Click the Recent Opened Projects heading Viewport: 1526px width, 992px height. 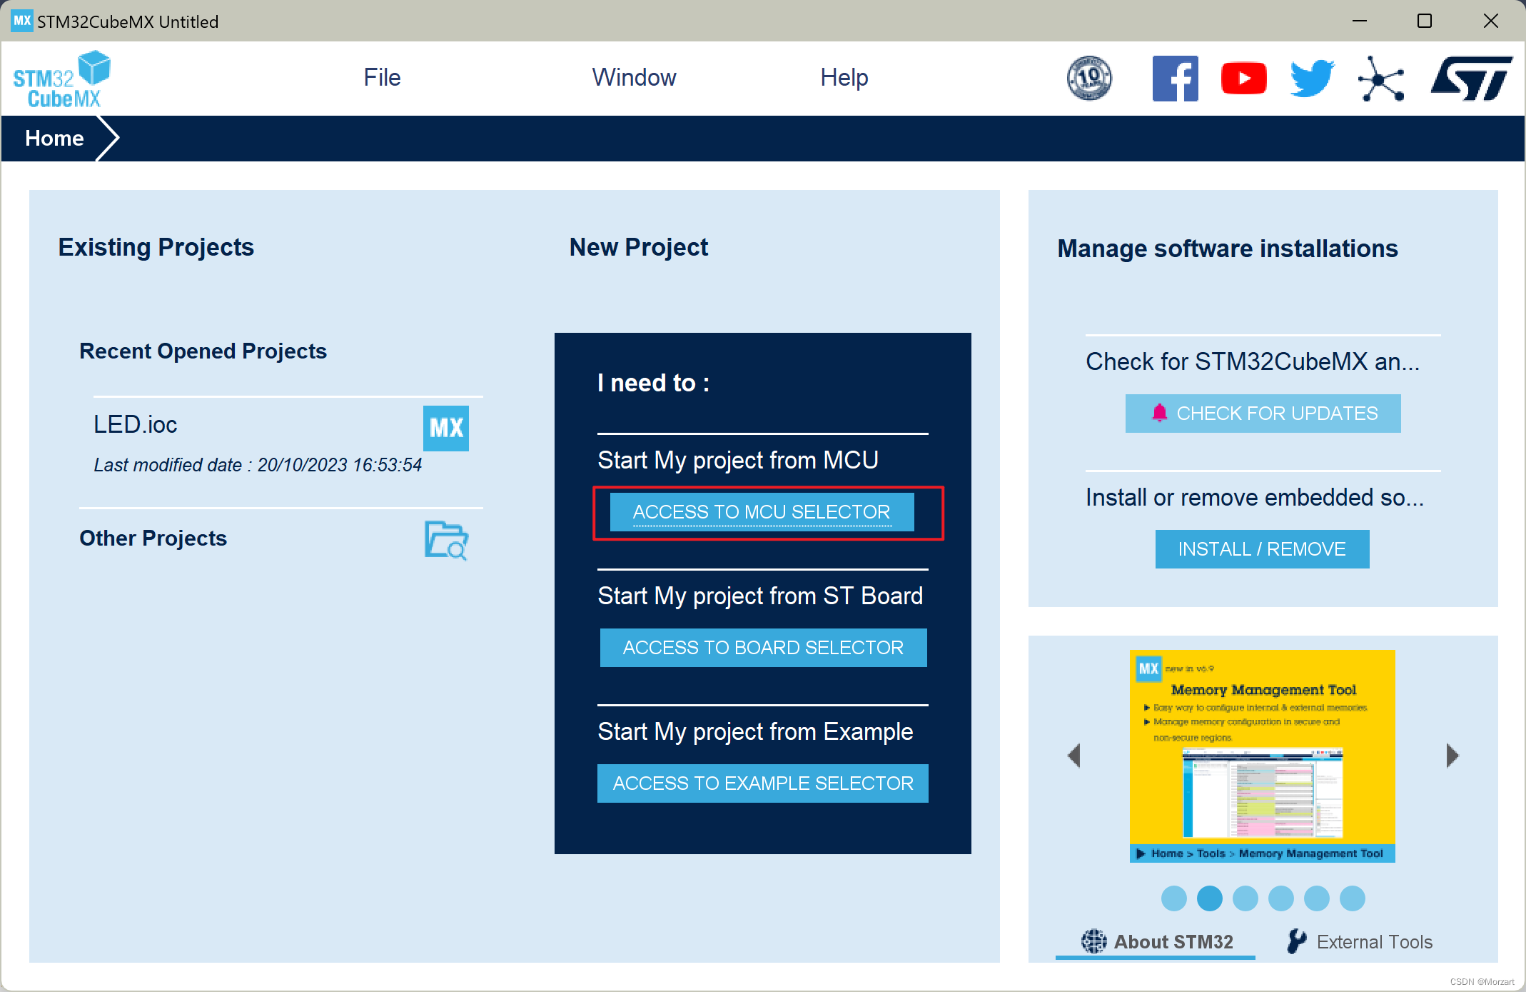[x=203, y=351]
